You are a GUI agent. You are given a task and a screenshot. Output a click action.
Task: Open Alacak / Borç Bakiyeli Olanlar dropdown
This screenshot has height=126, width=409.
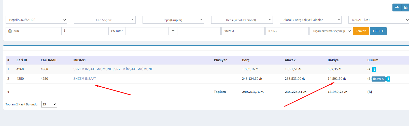point(310,20)
